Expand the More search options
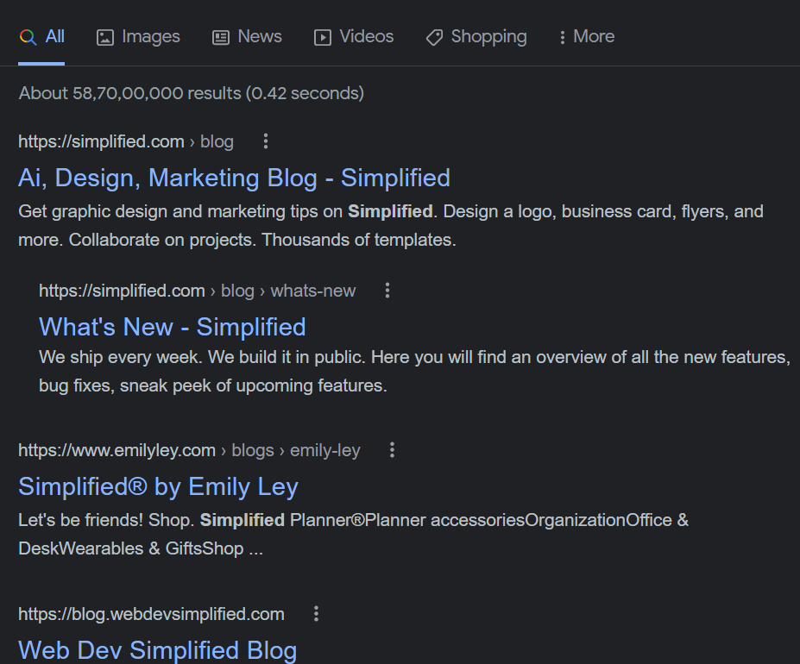 587,37
